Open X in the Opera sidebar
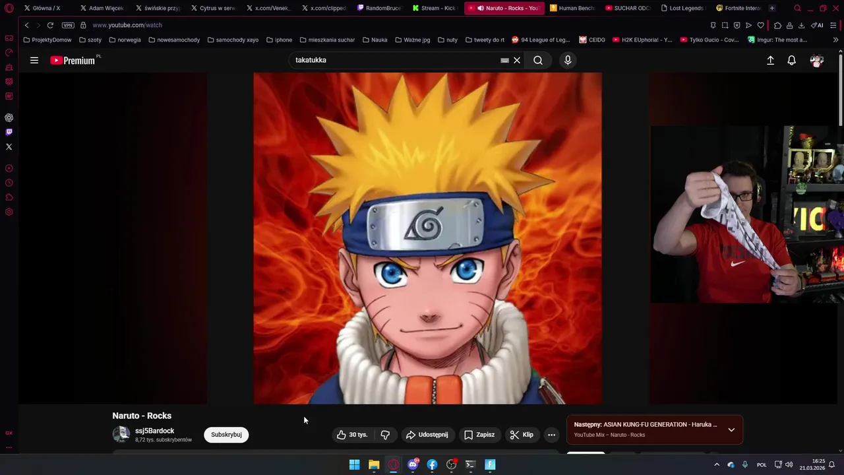Screen dimensions: 844x475 [x=9, y=146]
